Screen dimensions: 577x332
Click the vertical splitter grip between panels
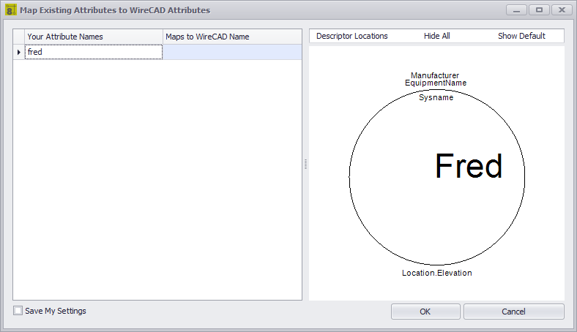[305, 165]
